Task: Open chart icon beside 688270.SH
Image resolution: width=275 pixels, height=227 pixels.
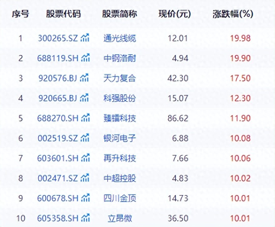Action: coord(85,118)
